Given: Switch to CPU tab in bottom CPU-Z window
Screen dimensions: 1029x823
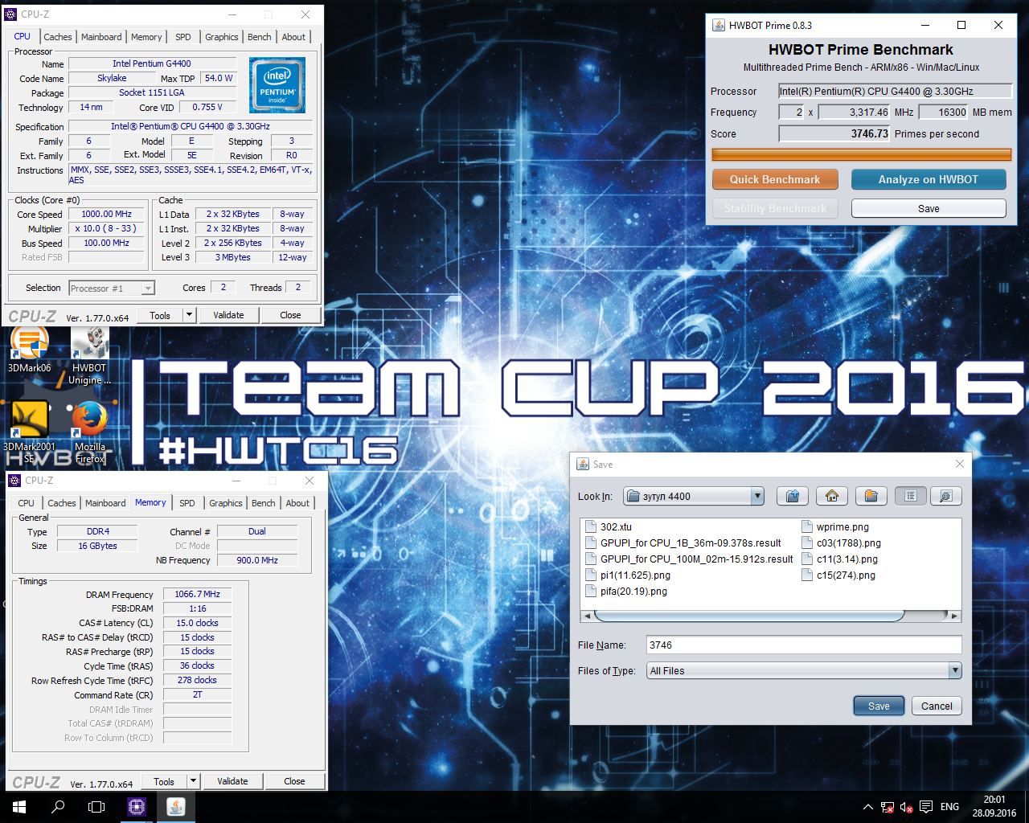Looking at the screenshot, I should pos(27,503).
